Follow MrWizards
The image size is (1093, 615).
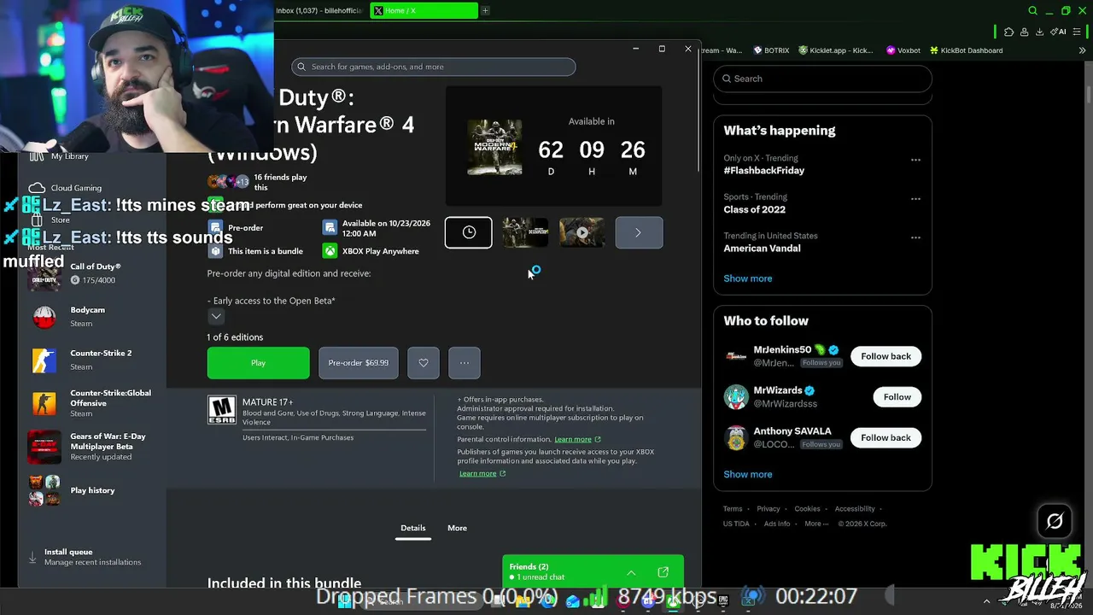click(x=897, y=397)
